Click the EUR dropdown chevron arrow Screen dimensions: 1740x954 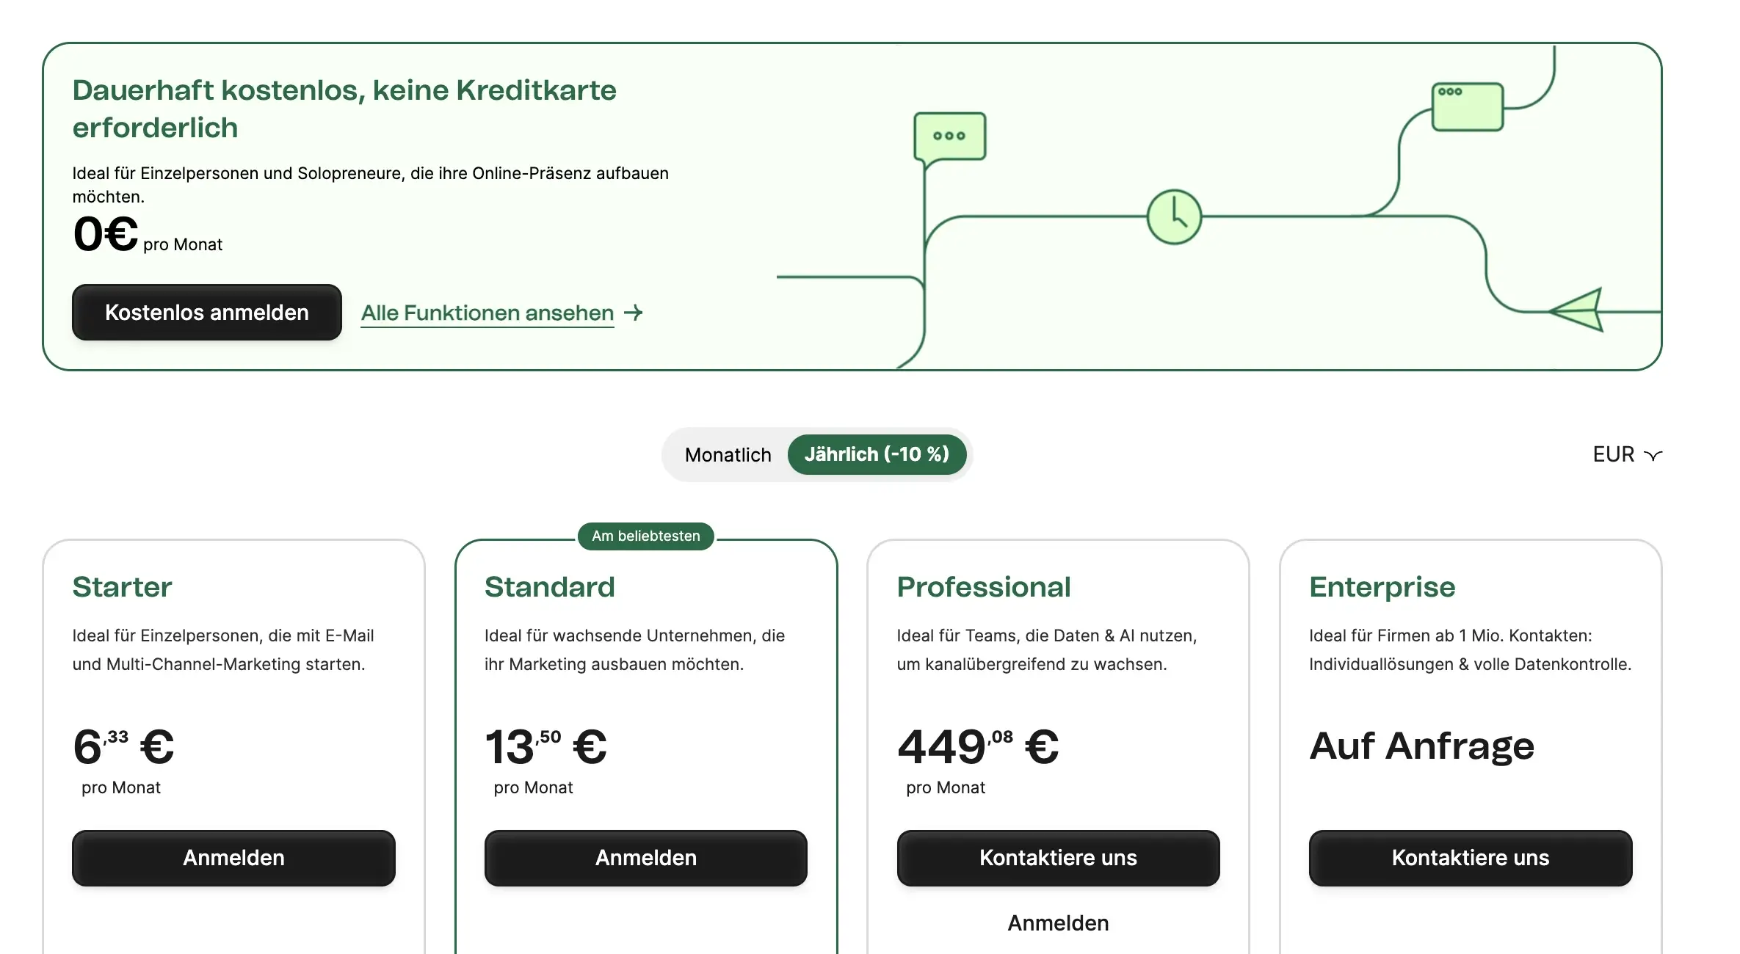point(1653,456)
